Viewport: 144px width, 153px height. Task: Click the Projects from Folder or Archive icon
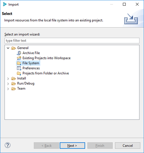[x=19, y=73]
